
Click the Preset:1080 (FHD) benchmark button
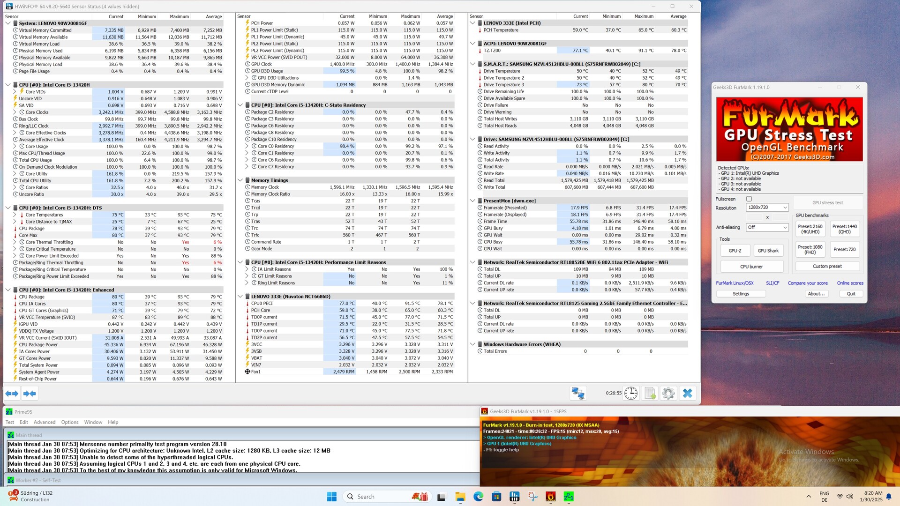click(810, 250)
